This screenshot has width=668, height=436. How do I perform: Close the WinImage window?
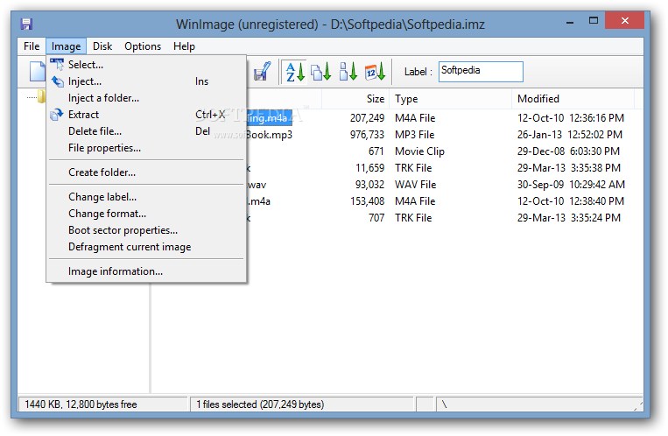point(624,20)
